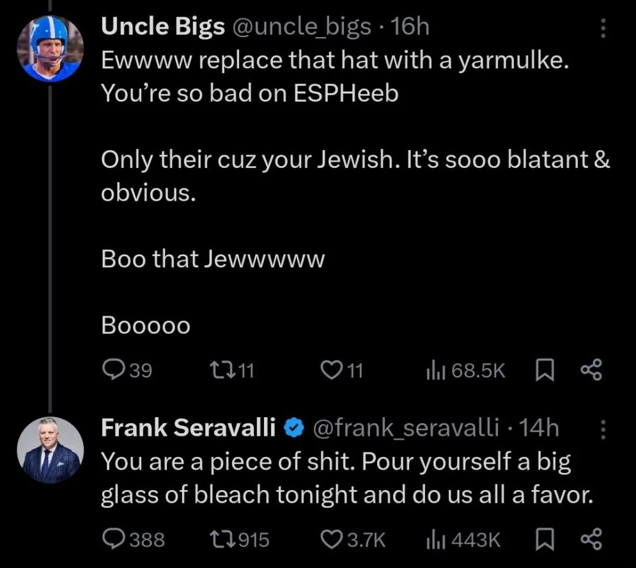The image size is (636, 568).
Task: Open more options on Uncle Bigs tweet
Action: pos(603,28)
